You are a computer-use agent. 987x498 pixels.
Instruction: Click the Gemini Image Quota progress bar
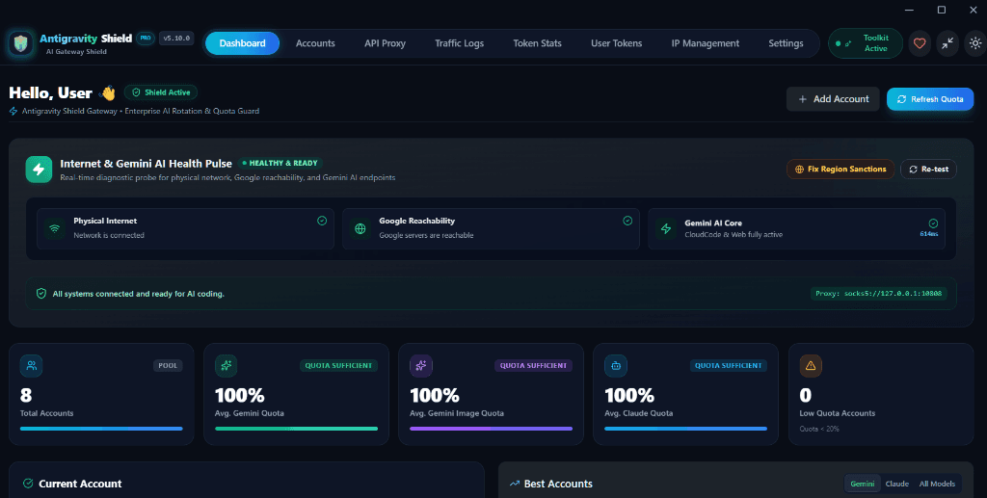491,429
